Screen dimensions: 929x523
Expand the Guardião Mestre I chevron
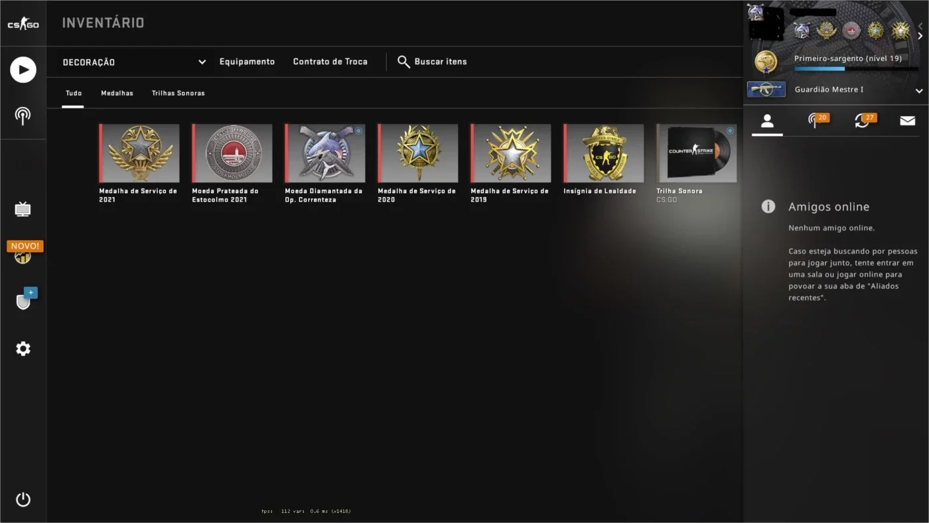pyautogui.click(x=919, y=90)
